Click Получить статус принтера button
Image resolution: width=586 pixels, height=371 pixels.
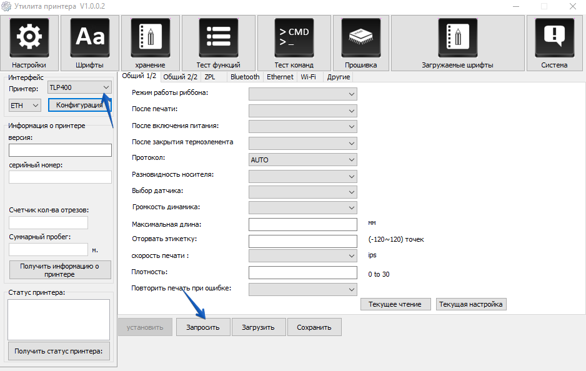click(59, 351)
